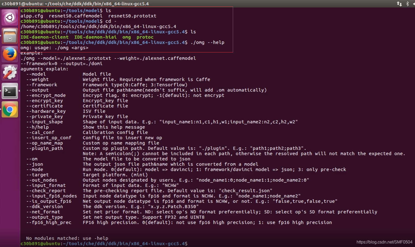Click the resnet50.caffemodel file name
The image size is (415, 247).
point(76,16)
